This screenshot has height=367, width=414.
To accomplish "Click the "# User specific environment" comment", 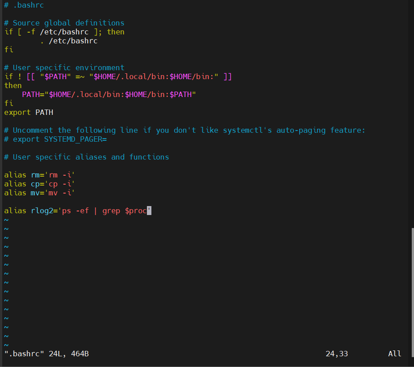I will coord(64,67).
